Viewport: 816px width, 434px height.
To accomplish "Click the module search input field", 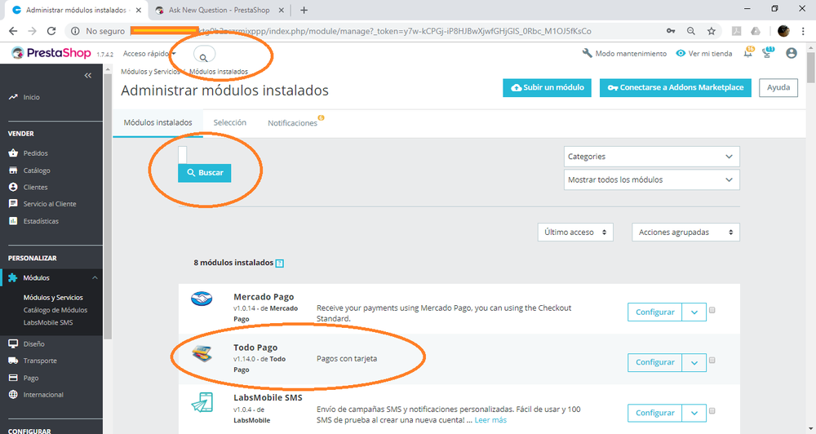I will (182, 155).
